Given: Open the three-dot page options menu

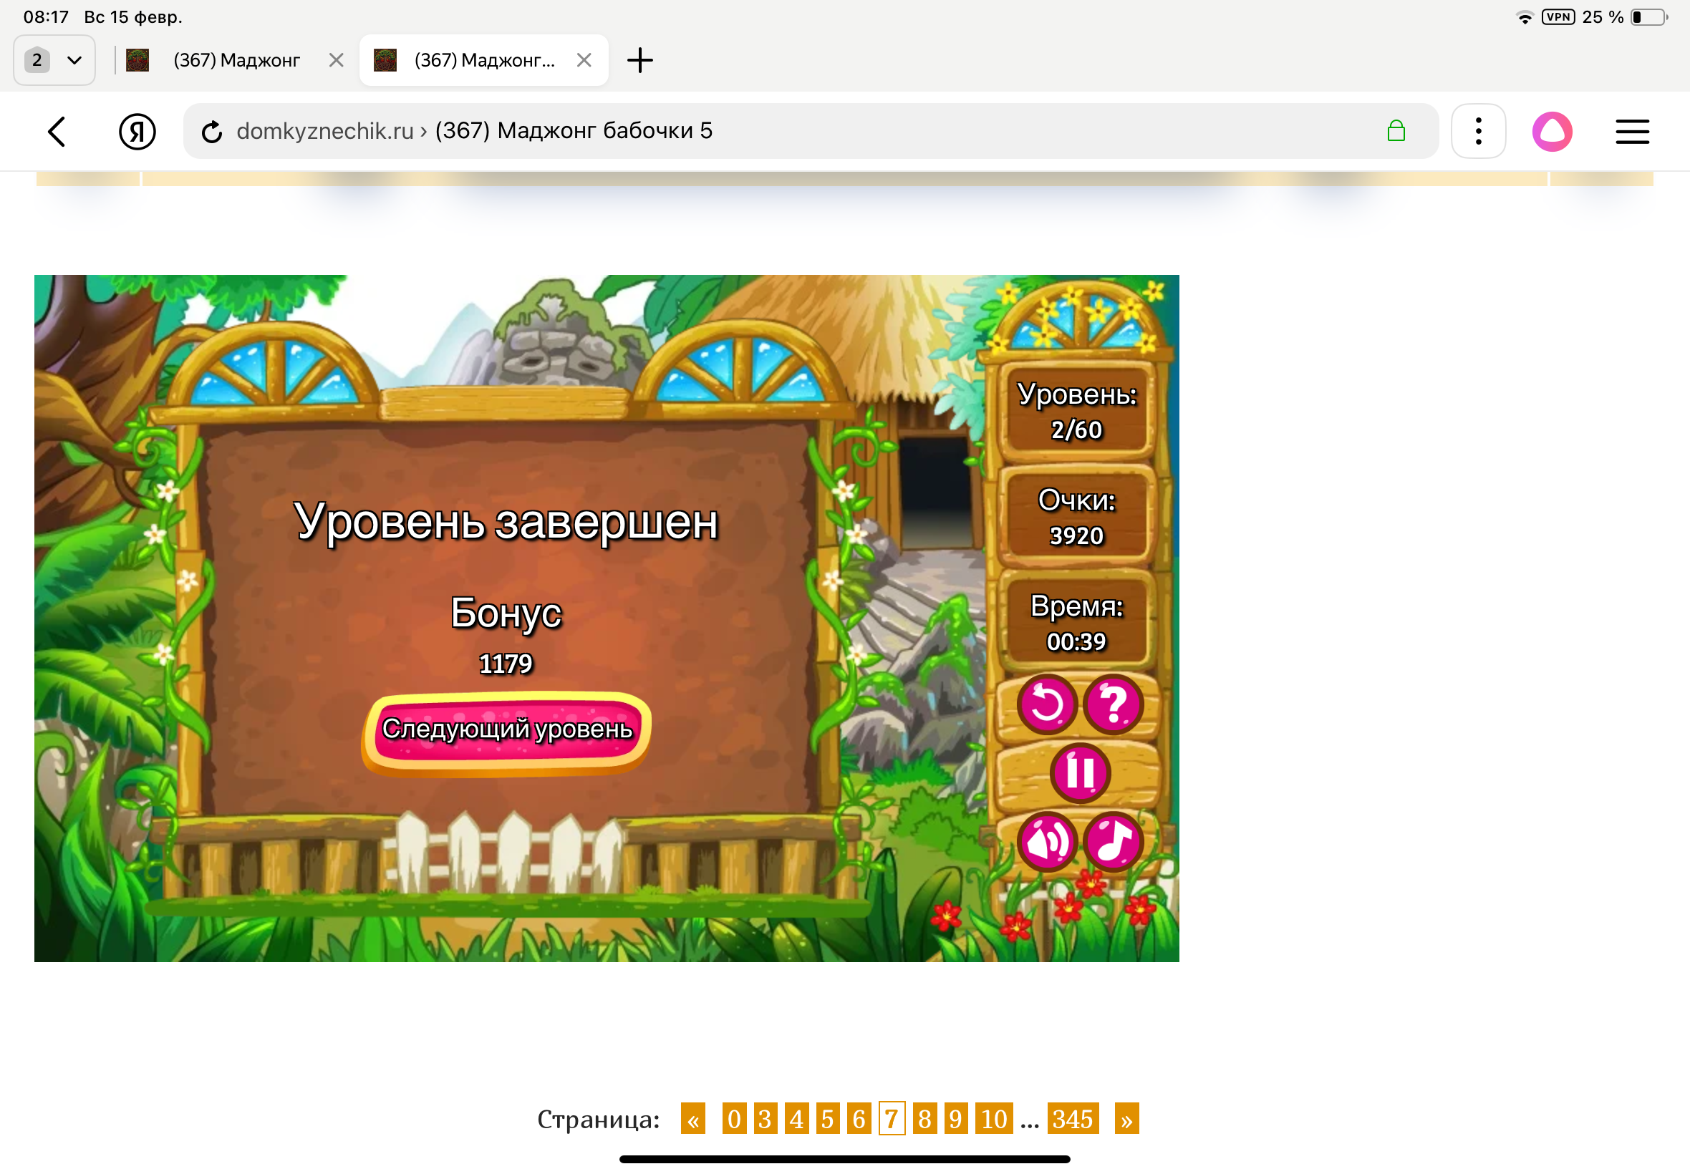Looking at the screenshot, I should pos(1478,132).
